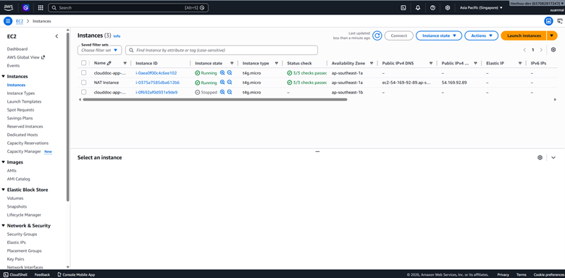Zoom out icon on the Stopped instance row
Viewport: 565px width, 278px height.
[x=229, y=92]
